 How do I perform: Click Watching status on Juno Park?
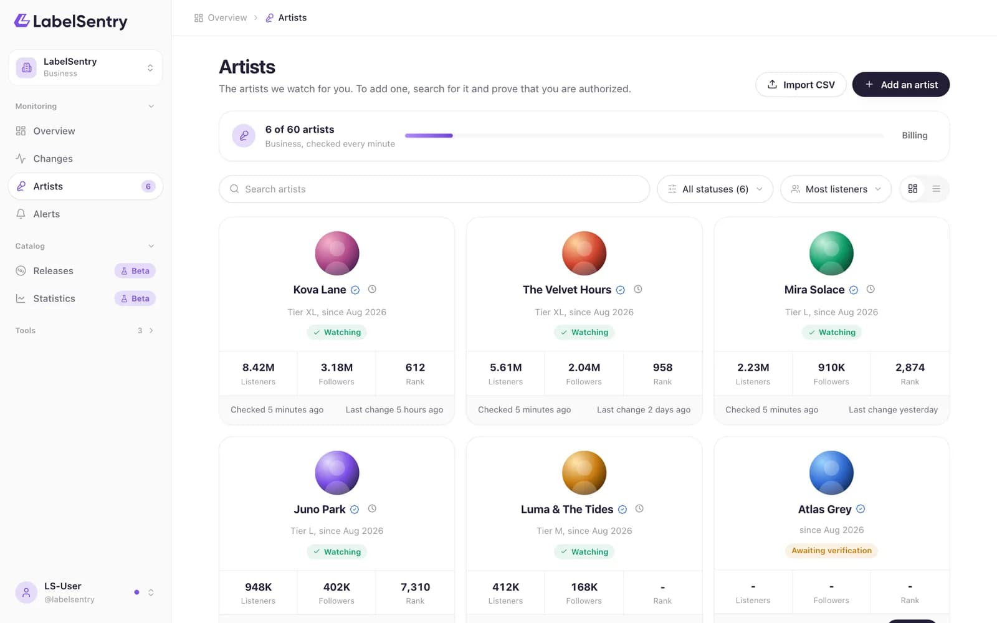pyautogui.click(x=336, y=552)
